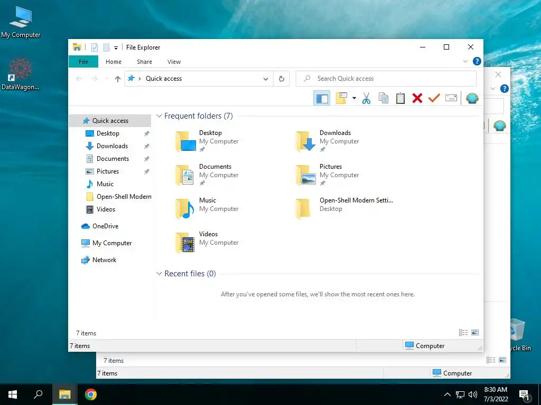Image resolution: width=541 pixels, height=405 pixels.
Task: Select Videos in the navigation pane
Action: point(106,209)
